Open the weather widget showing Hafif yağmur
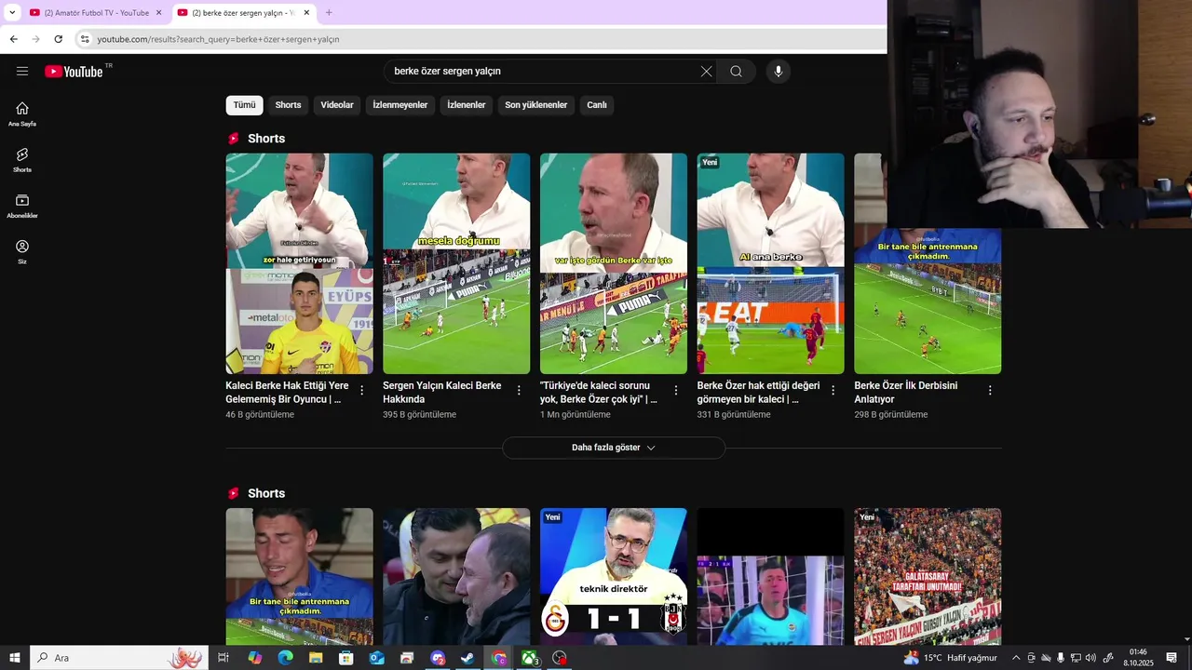This screenshot has height=670, width=1192. coord(950,658)
